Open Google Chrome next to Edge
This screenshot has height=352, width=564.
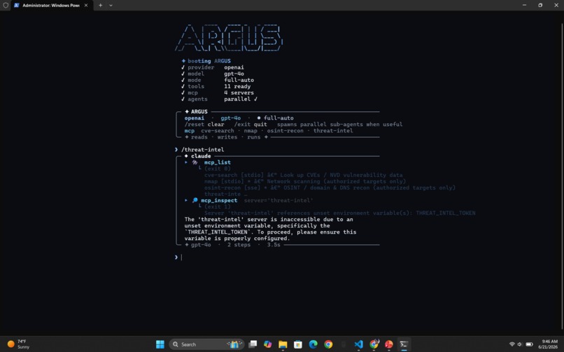click(328, 344)
